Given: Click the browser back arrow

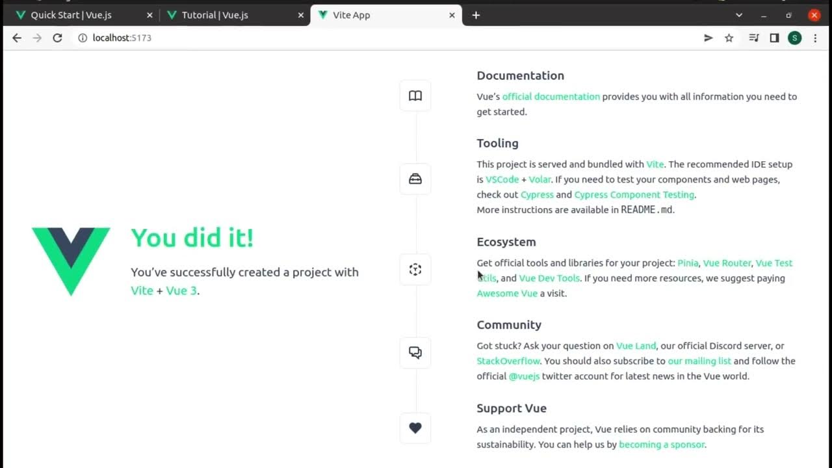Looking at the screenshot, I should pos(17,38).
